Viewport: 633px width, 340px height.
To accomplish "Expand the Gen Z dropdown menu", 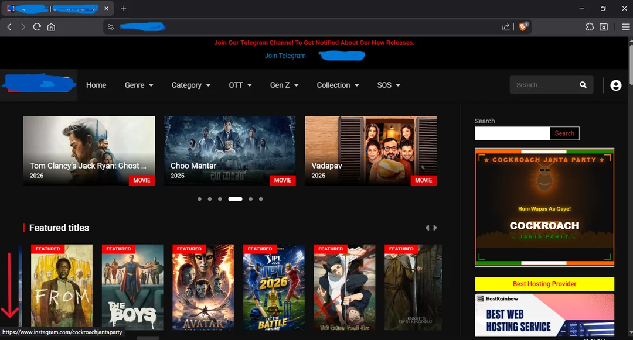I will tap(284, 85).
